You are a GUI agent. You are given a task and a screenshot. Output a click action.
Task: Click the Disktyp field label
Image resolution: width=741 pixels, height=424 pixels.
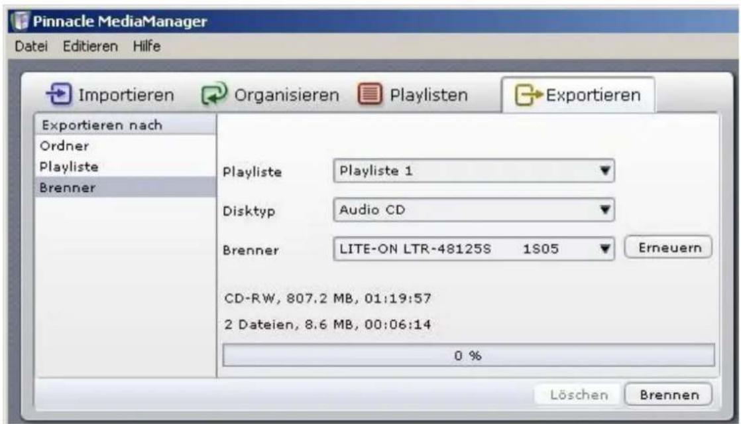pos(249,211)
